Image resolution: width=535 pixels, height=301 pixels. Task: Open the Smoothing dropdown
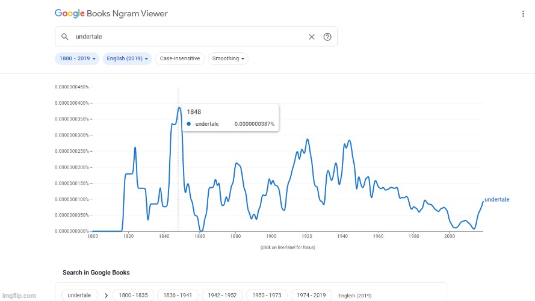point(228,58)
